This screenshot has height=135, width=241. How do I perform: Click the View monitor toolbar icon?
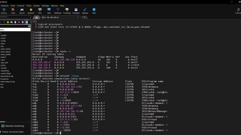(x=40, y=10)
